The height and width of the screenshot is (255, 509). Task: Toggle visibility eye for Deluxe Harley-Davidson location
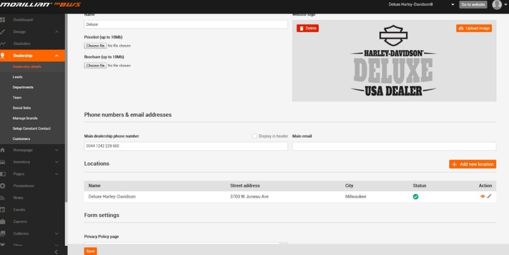coord(482,196)
